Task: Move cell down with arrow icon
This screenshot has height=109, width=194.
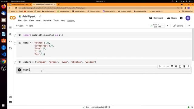Action: pyautogui.click(x=164, y=66)
